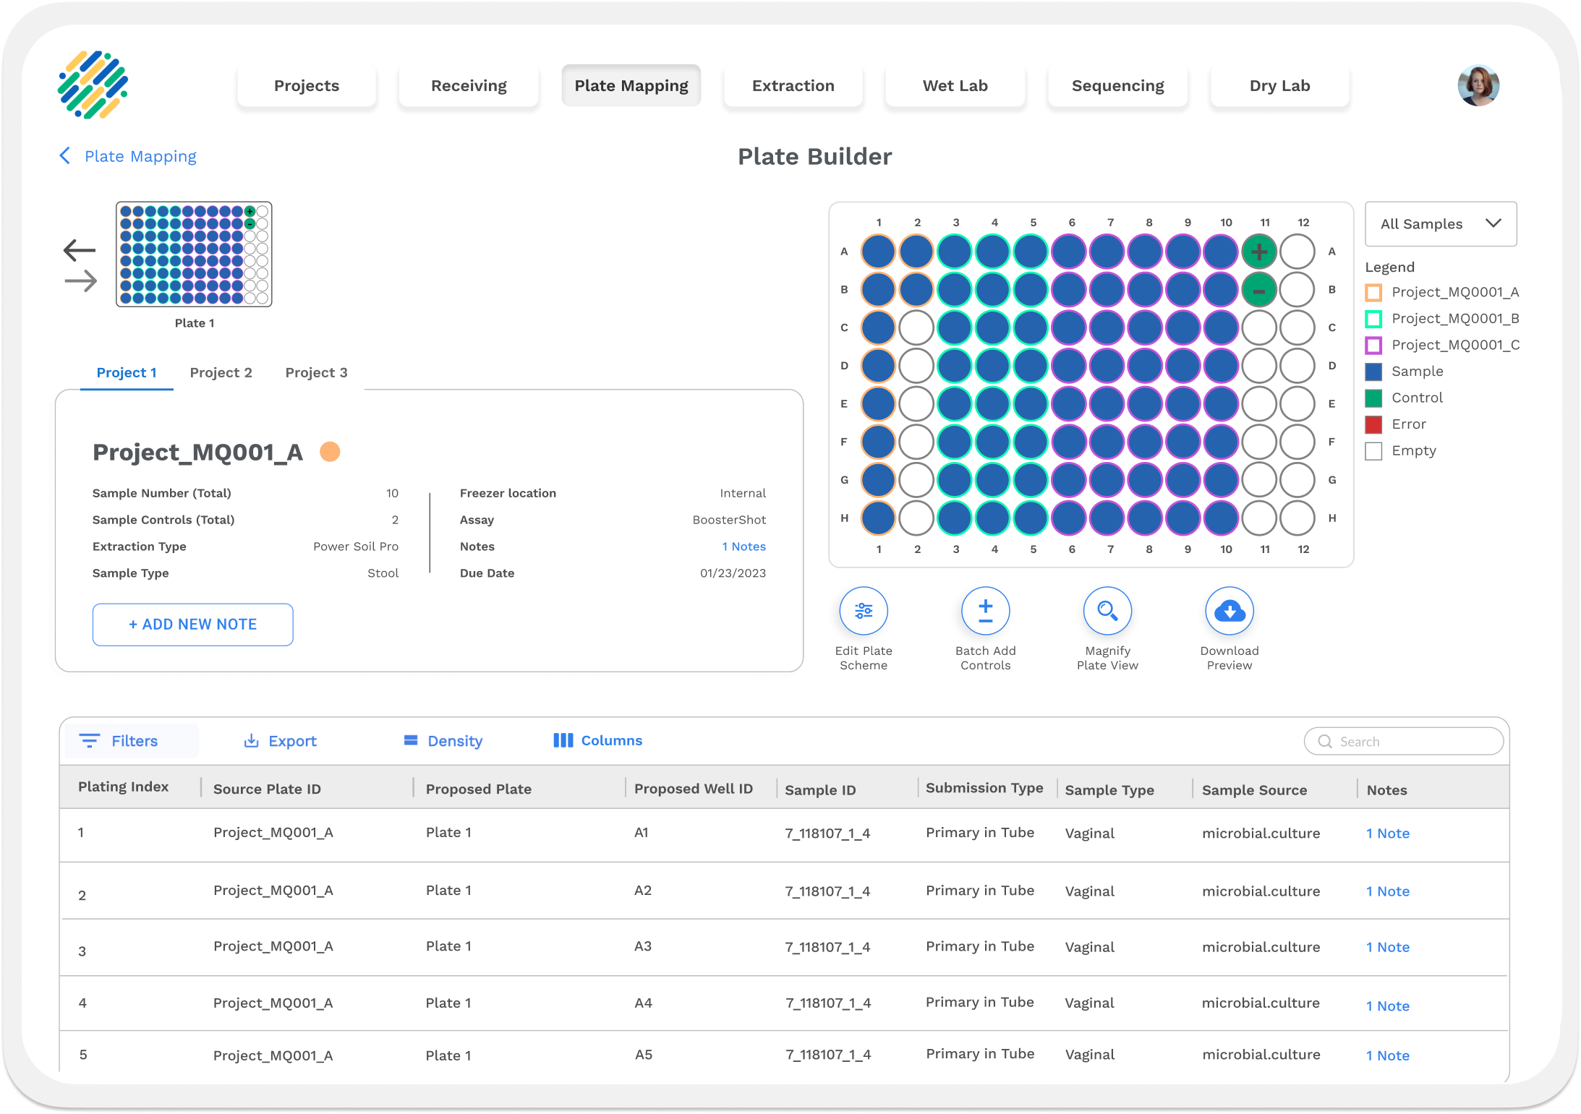The image size is (1581, 1114).
Task: Click the Edit Plate Scheme icon
Action: 864,612
